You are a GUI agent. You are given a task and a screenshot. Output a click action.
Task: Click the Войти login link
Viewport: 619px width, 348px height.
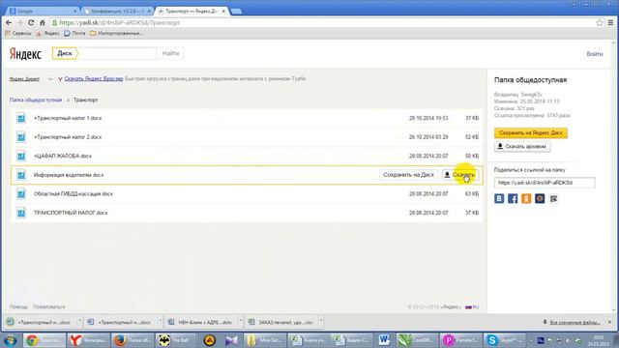[595, 54]
